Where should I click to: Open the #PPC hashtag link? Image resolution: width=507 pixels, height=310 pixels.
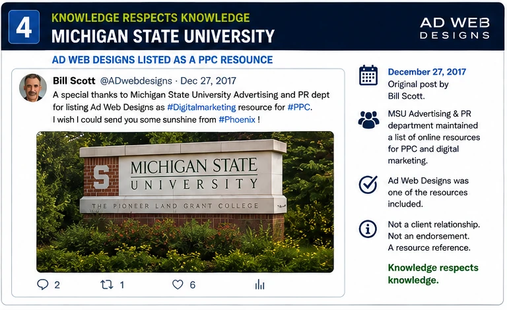299,108
